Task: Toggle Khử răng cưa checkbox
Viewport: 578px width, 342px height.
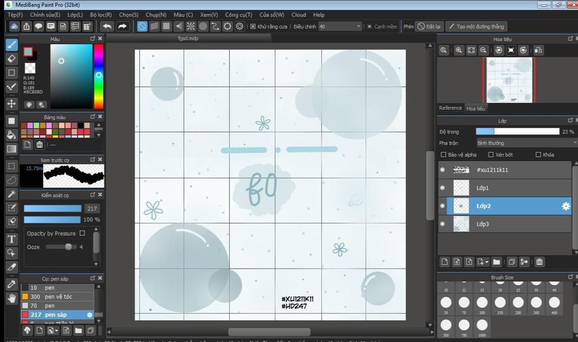Action: point(253,27)
